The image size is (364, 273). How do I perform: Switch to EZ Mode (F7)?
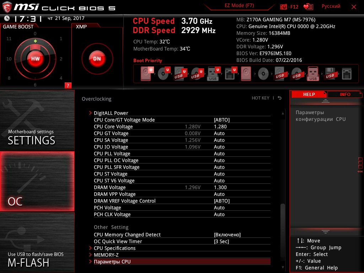pyautogui.click(x=239, y=6)
